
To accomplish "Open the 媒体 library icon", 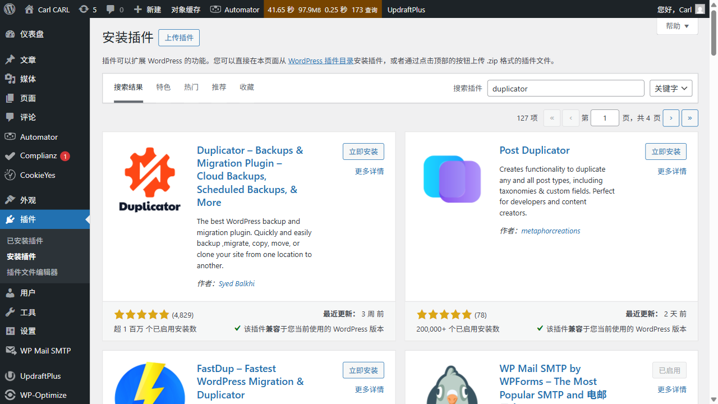I will [11, 79].
